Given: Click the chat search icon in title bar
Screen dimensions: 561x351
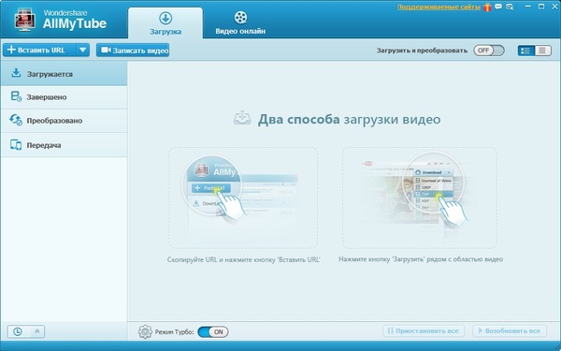Looking at the screenshot, I should pos(510,7).
